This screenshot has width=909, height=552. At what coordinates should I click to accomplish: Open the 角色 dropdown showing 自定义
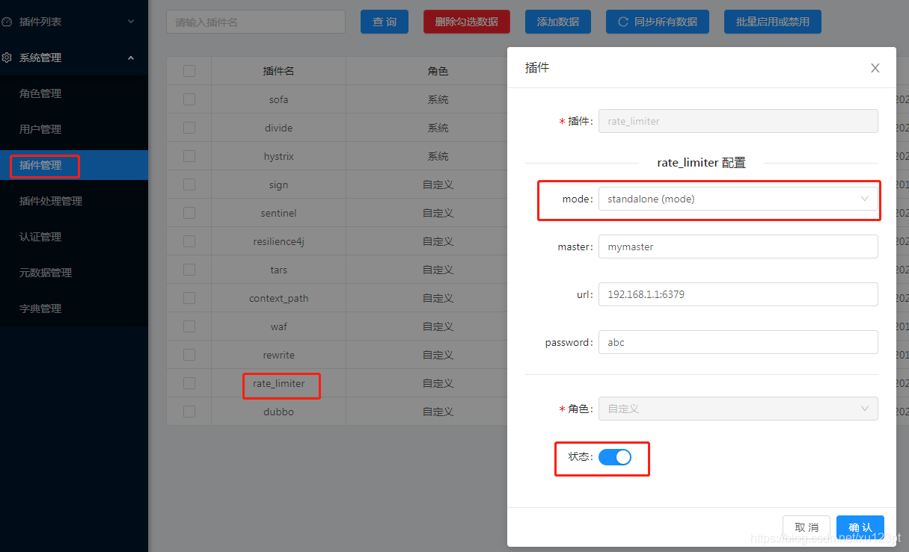click(738, 409)
